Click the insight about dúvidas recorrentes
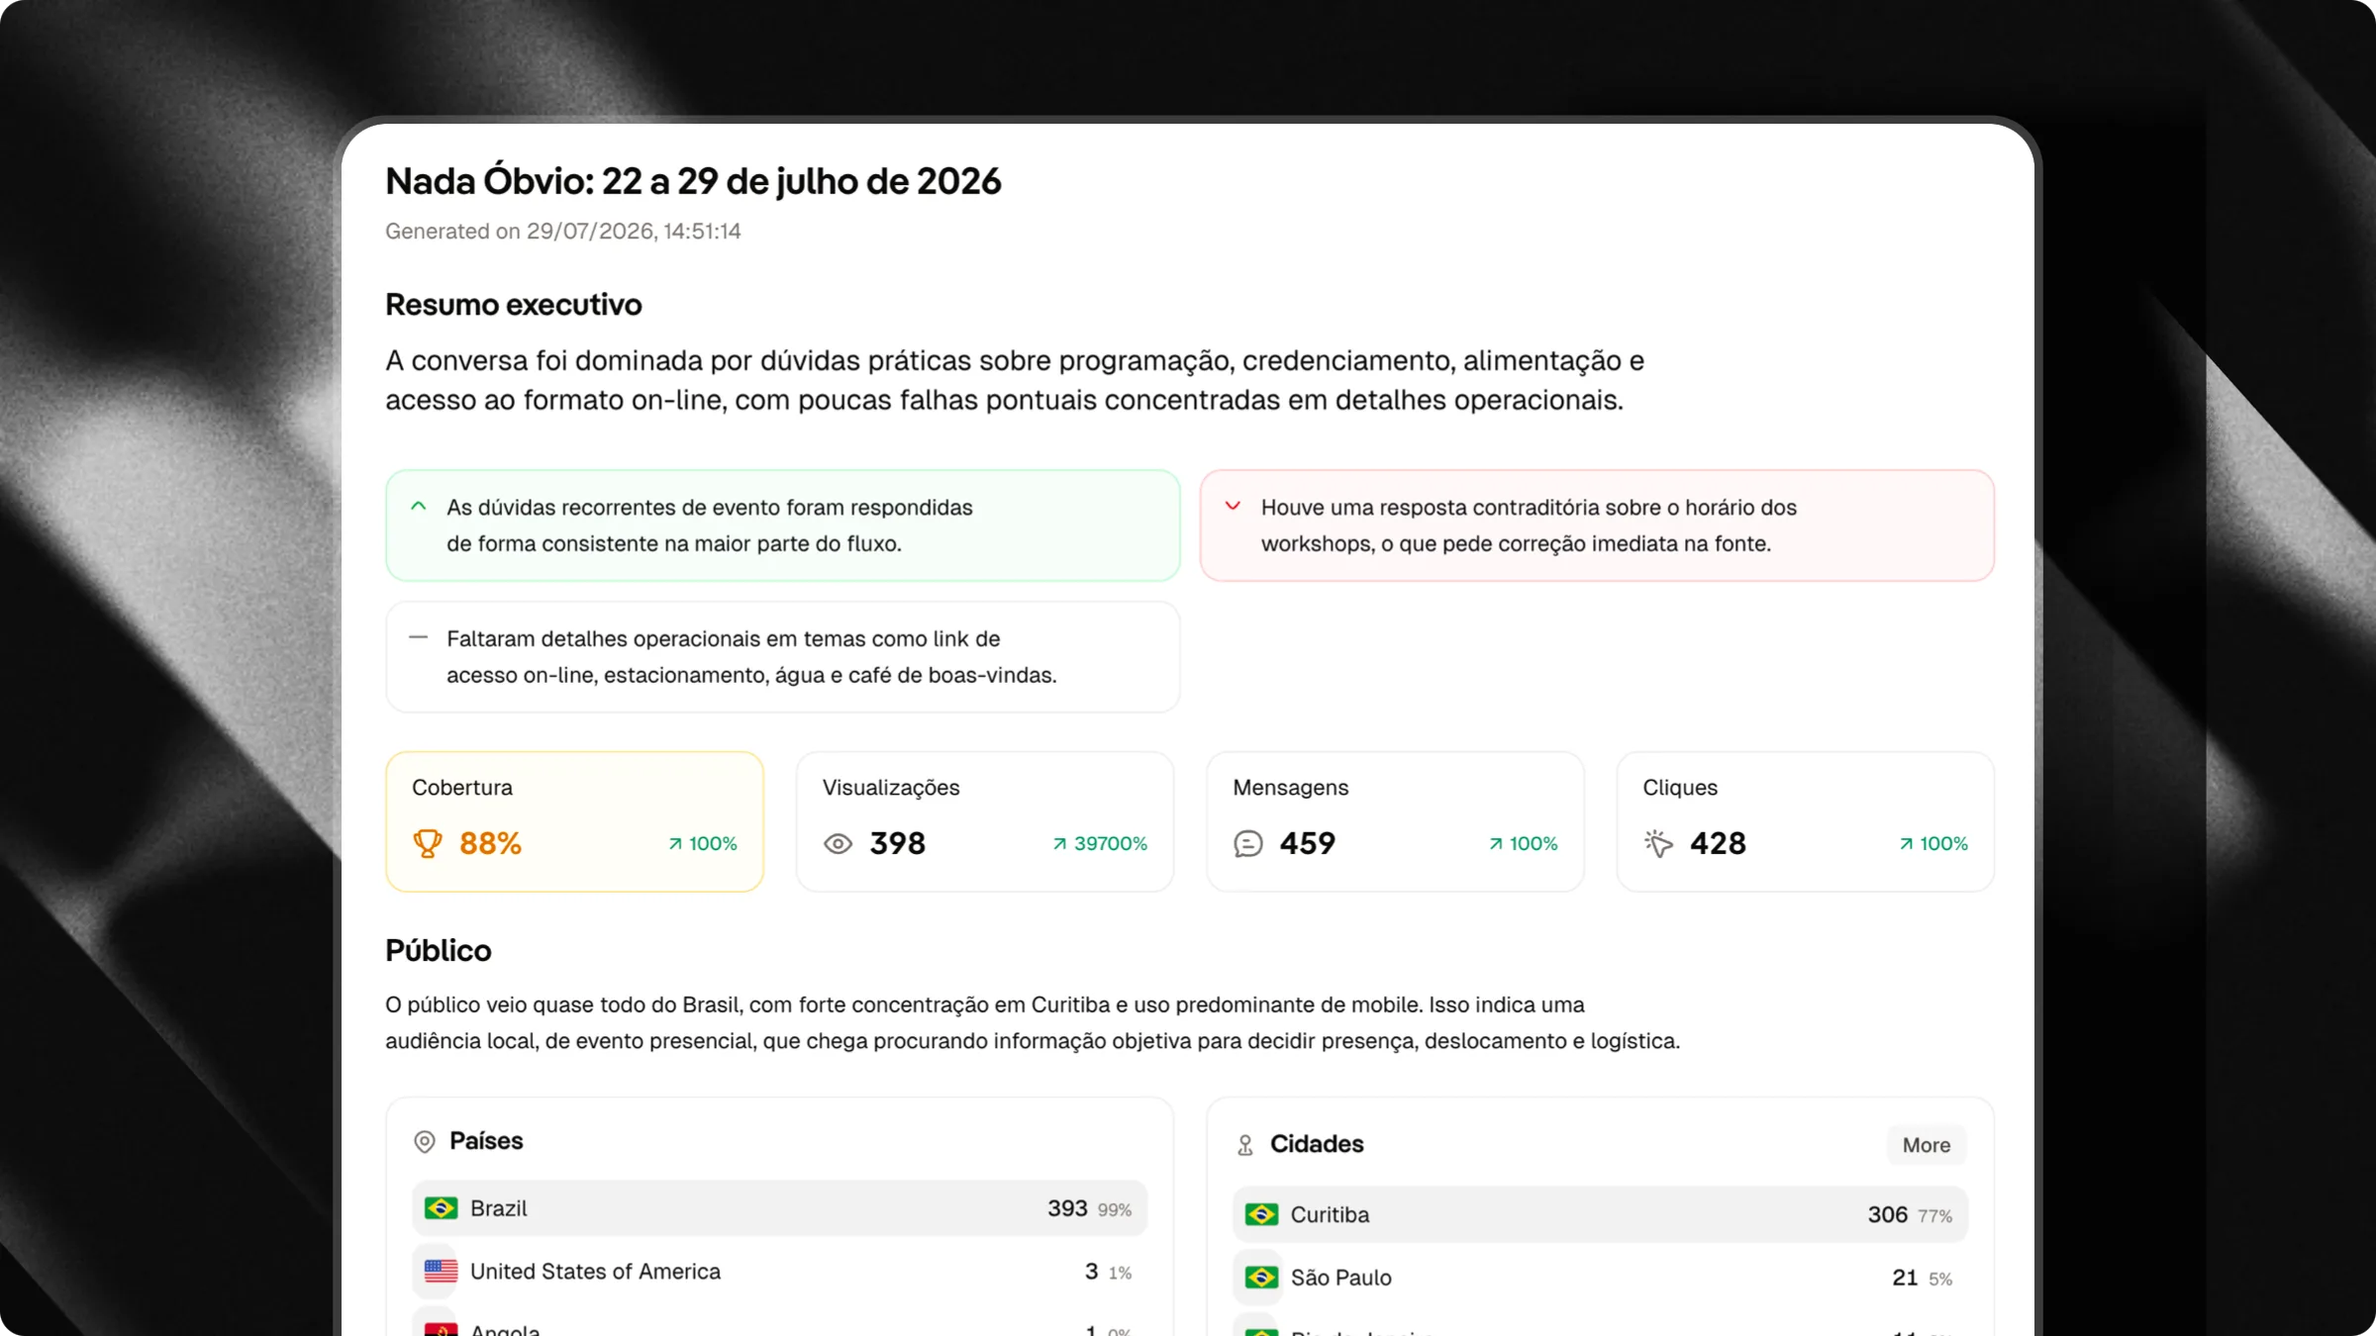The width and height of the screenshot is (2376, 1336). click(x=783, y=525)
